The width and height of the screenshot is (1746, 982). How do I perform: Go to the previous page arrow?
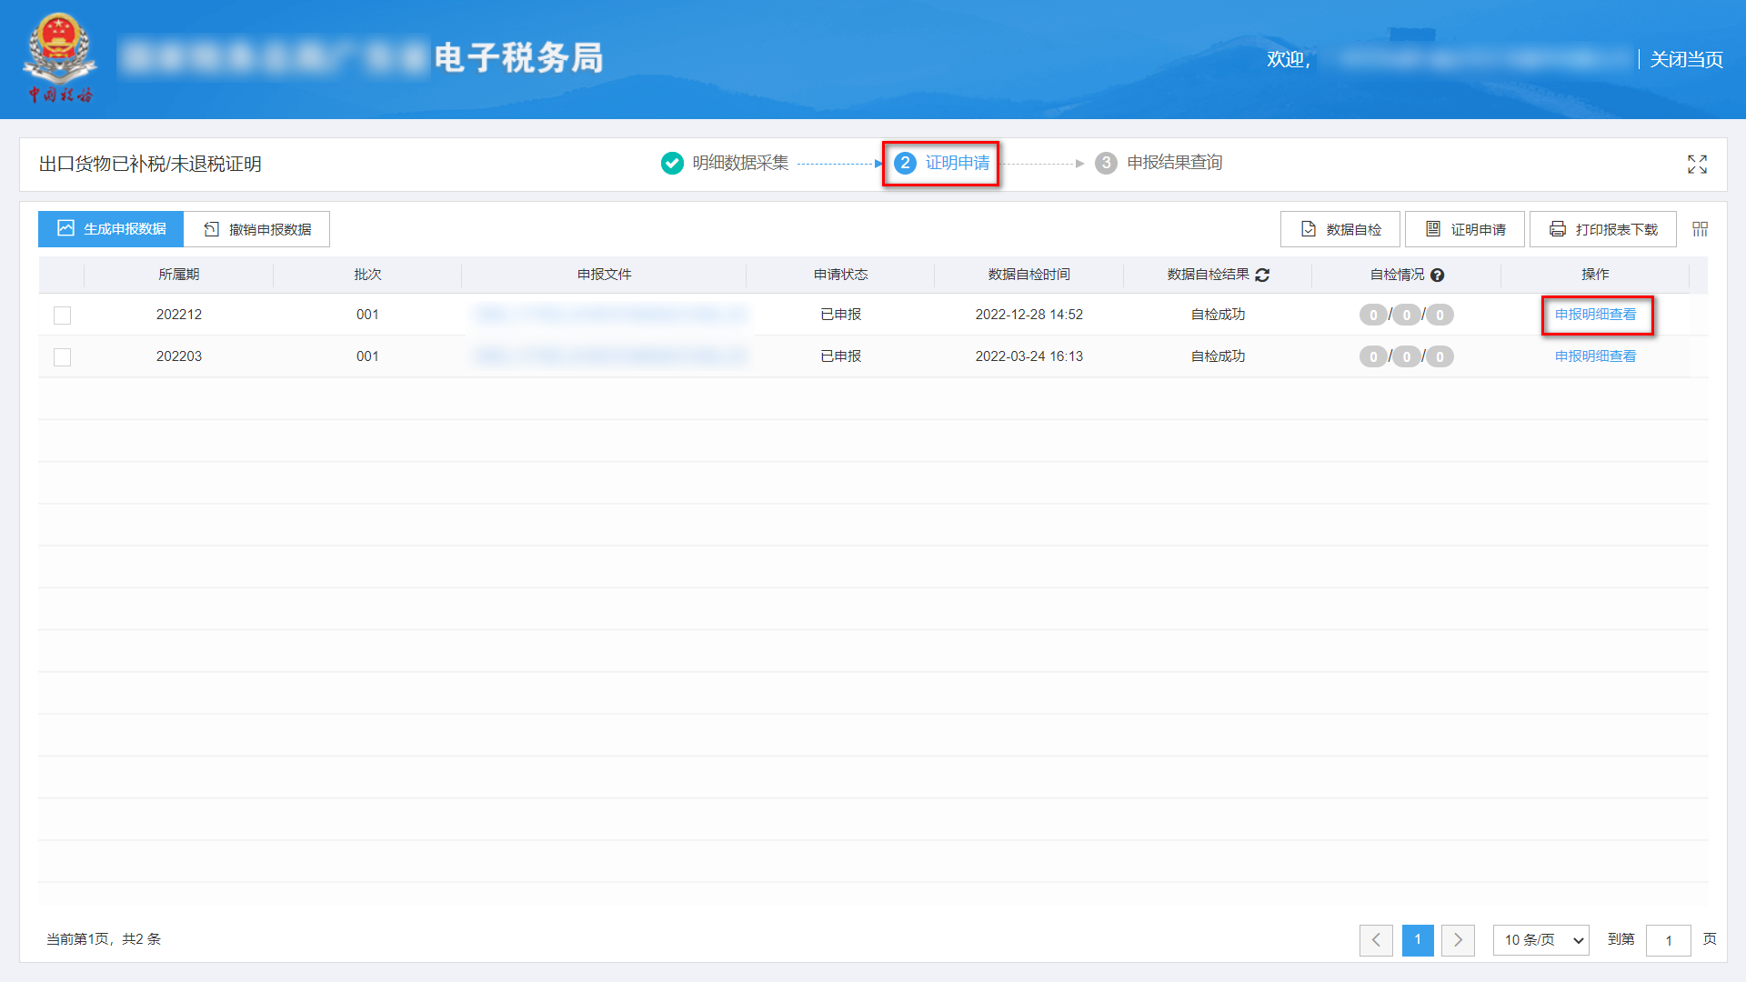tap(1376, 939)
